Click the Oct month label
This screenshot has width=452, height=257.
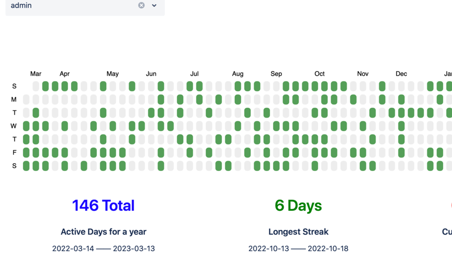[319, 74]
